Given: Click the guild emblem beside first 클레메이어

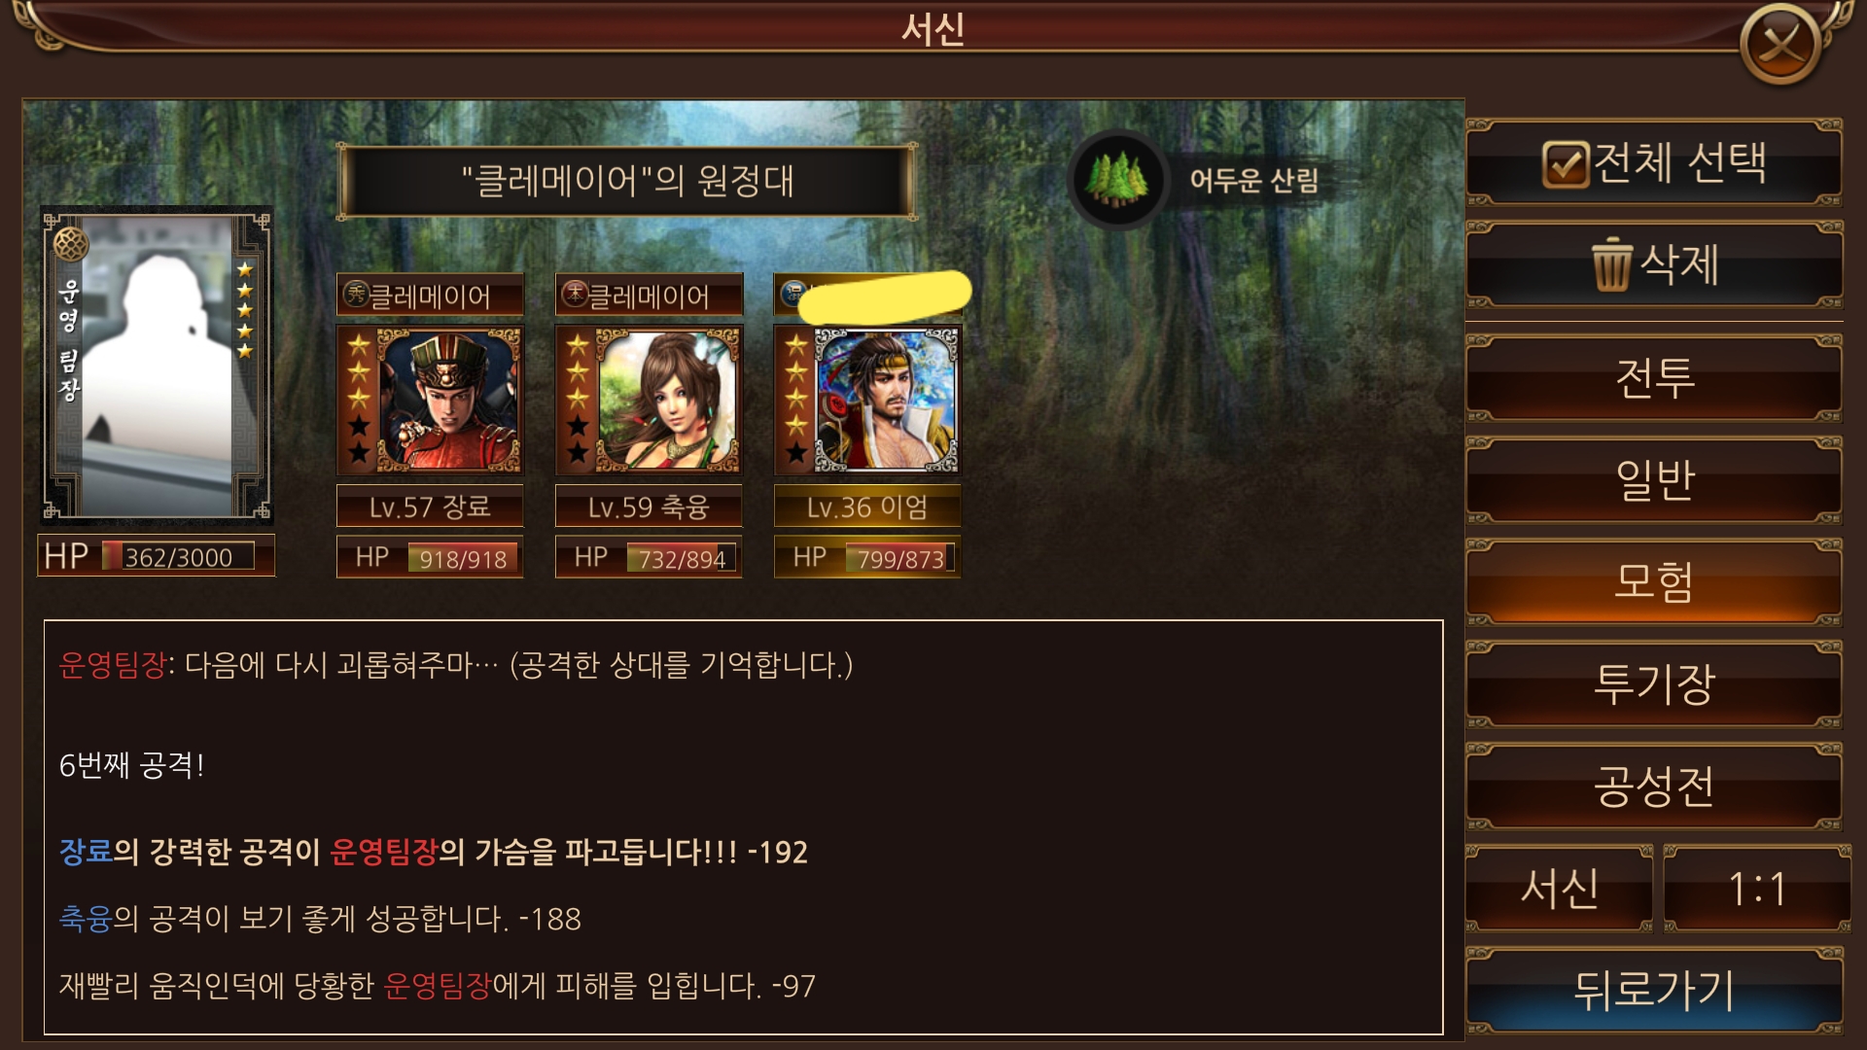Looking at the screenshot, I should tap(357, 295).
